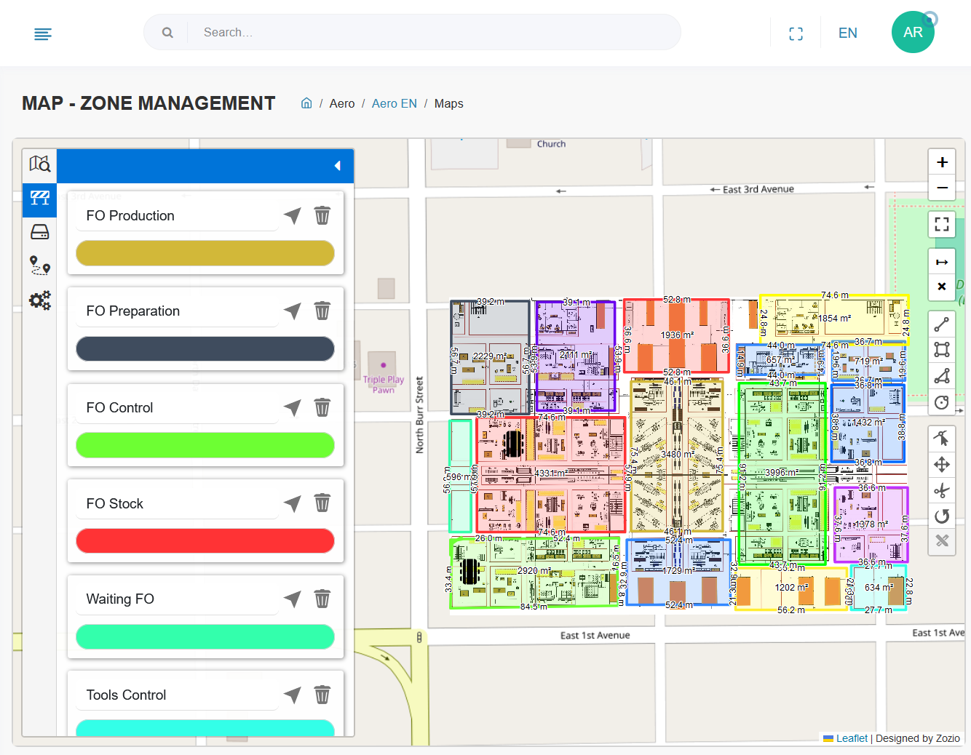Image resolution: width=971 pixels, height=755 pixels.
Task: Open the settings gears sidebar tab
Action: point(39,300)
